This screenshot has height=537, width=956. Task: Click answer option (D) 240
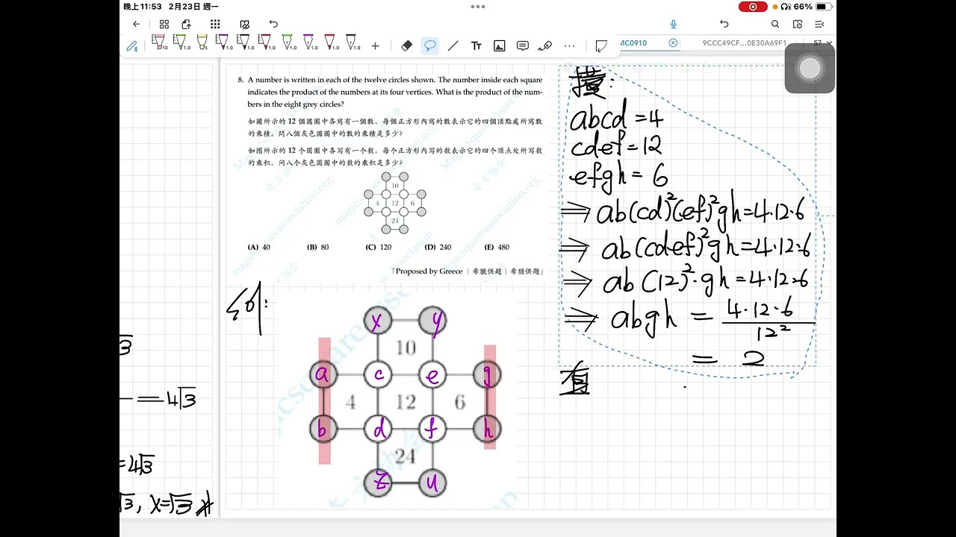[438, 247]
